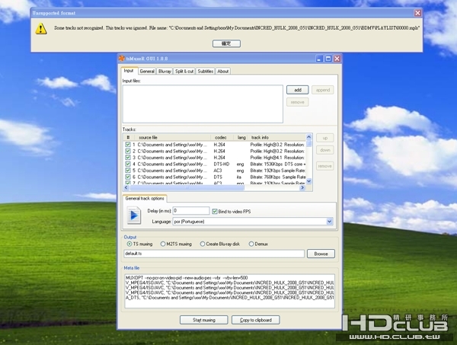Screen dimensions: 457x345
Task: Click the tracks horizontal scrollbar thumb
Action: [x=187, y=187]
